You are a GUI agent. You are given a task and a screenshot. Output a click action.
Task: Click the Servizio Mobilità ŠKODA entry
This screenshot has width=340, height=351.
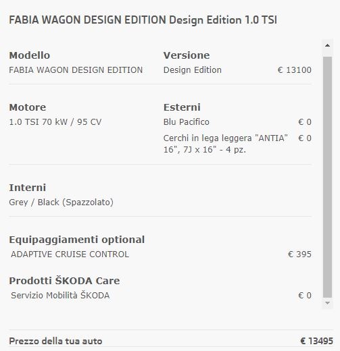coord(60,295)
